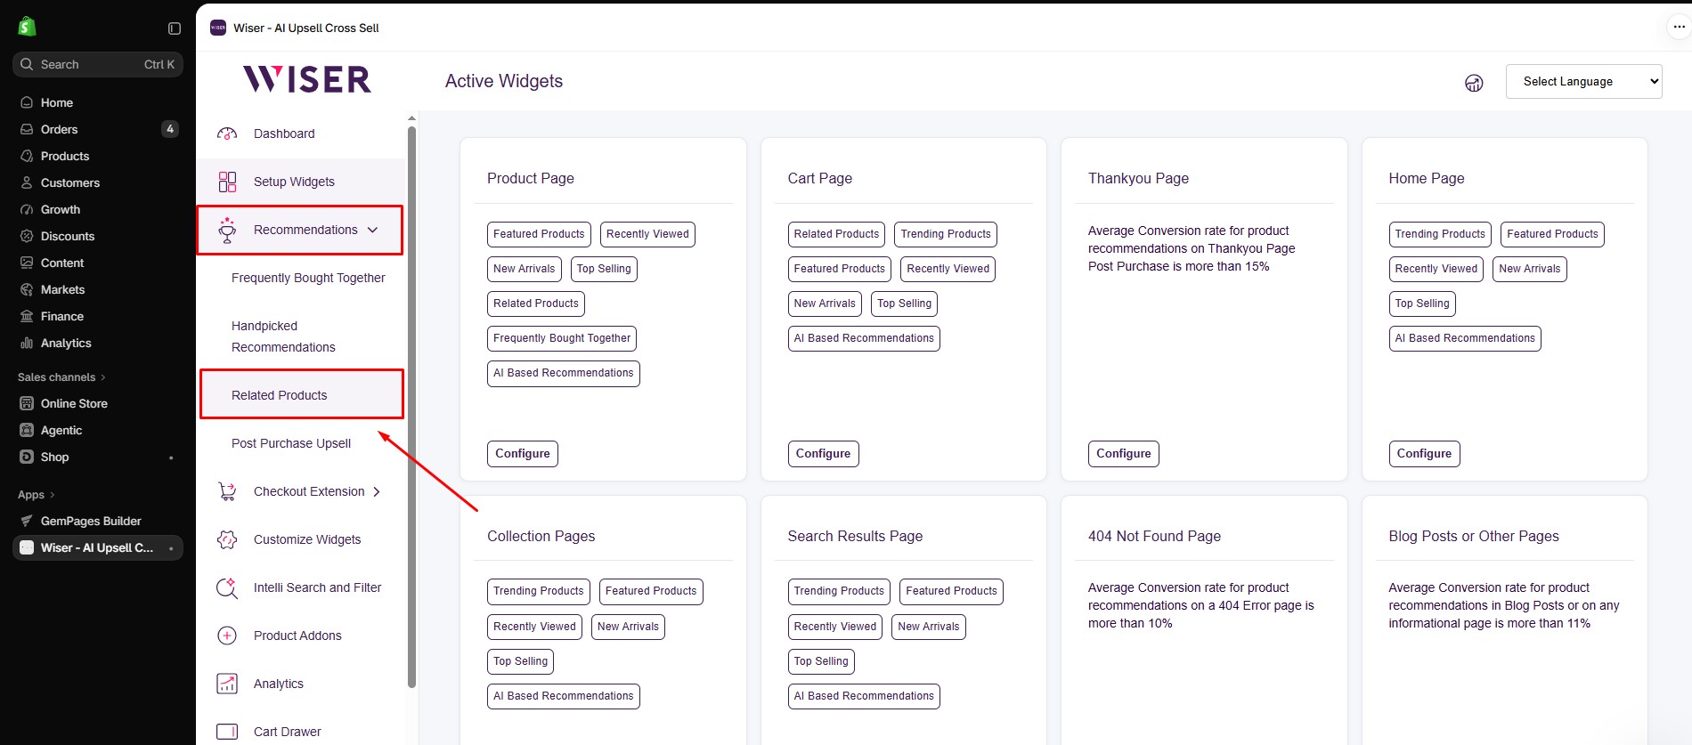Click Configure on the Product Page card
This screenshot has width=1692, height=745.
523,454
